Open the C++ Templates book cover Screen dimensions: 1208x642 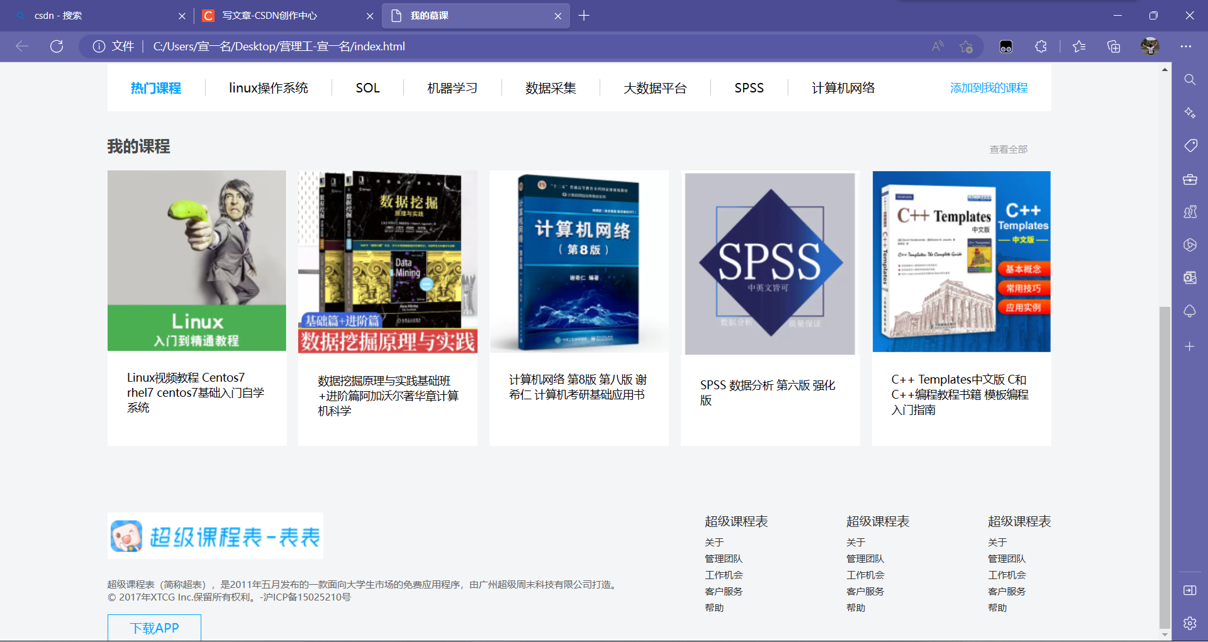961,262
